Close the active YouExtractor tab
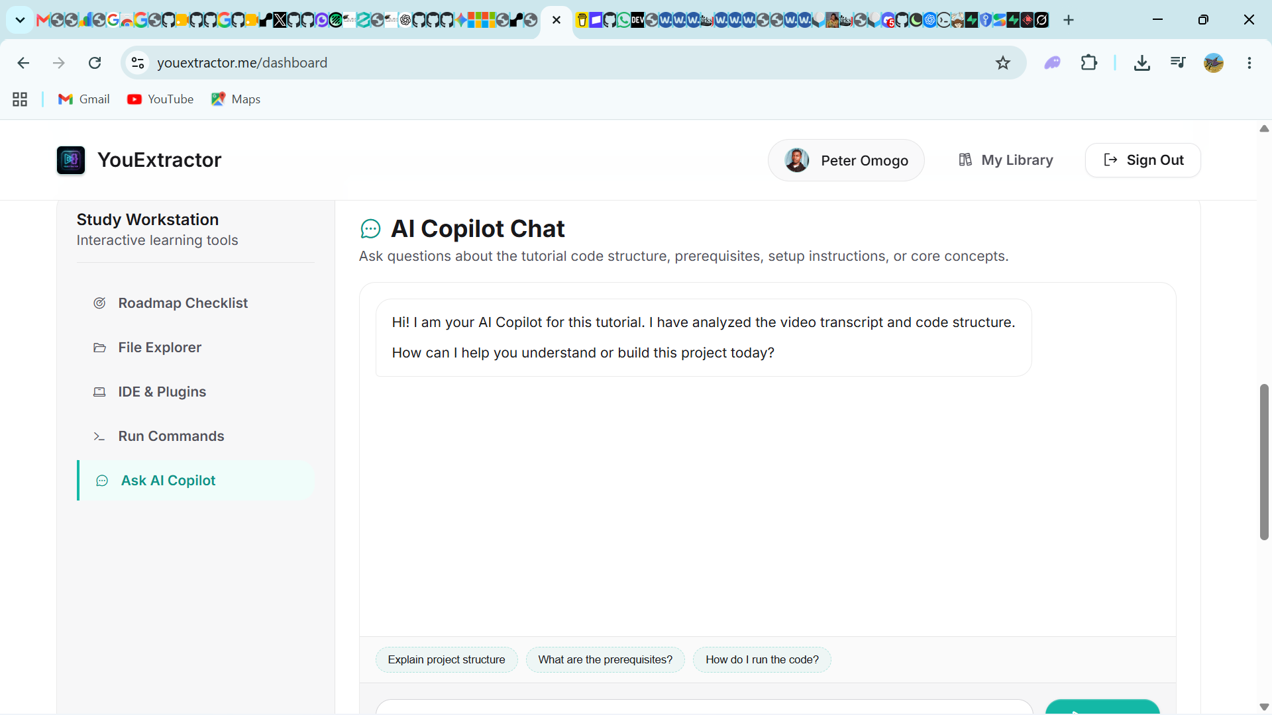 [x=556, y=20]
